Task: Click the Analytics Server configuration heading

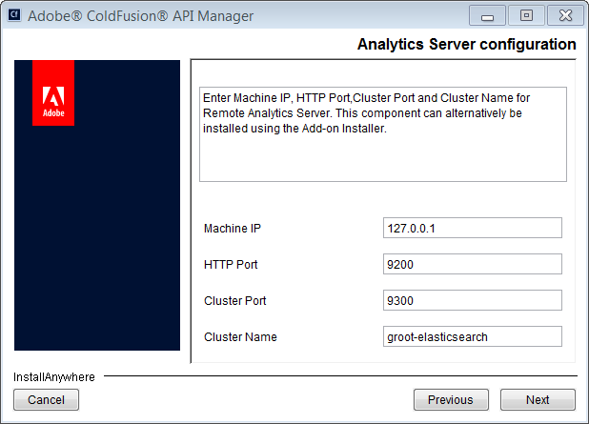Action: (x=466, y=45)
